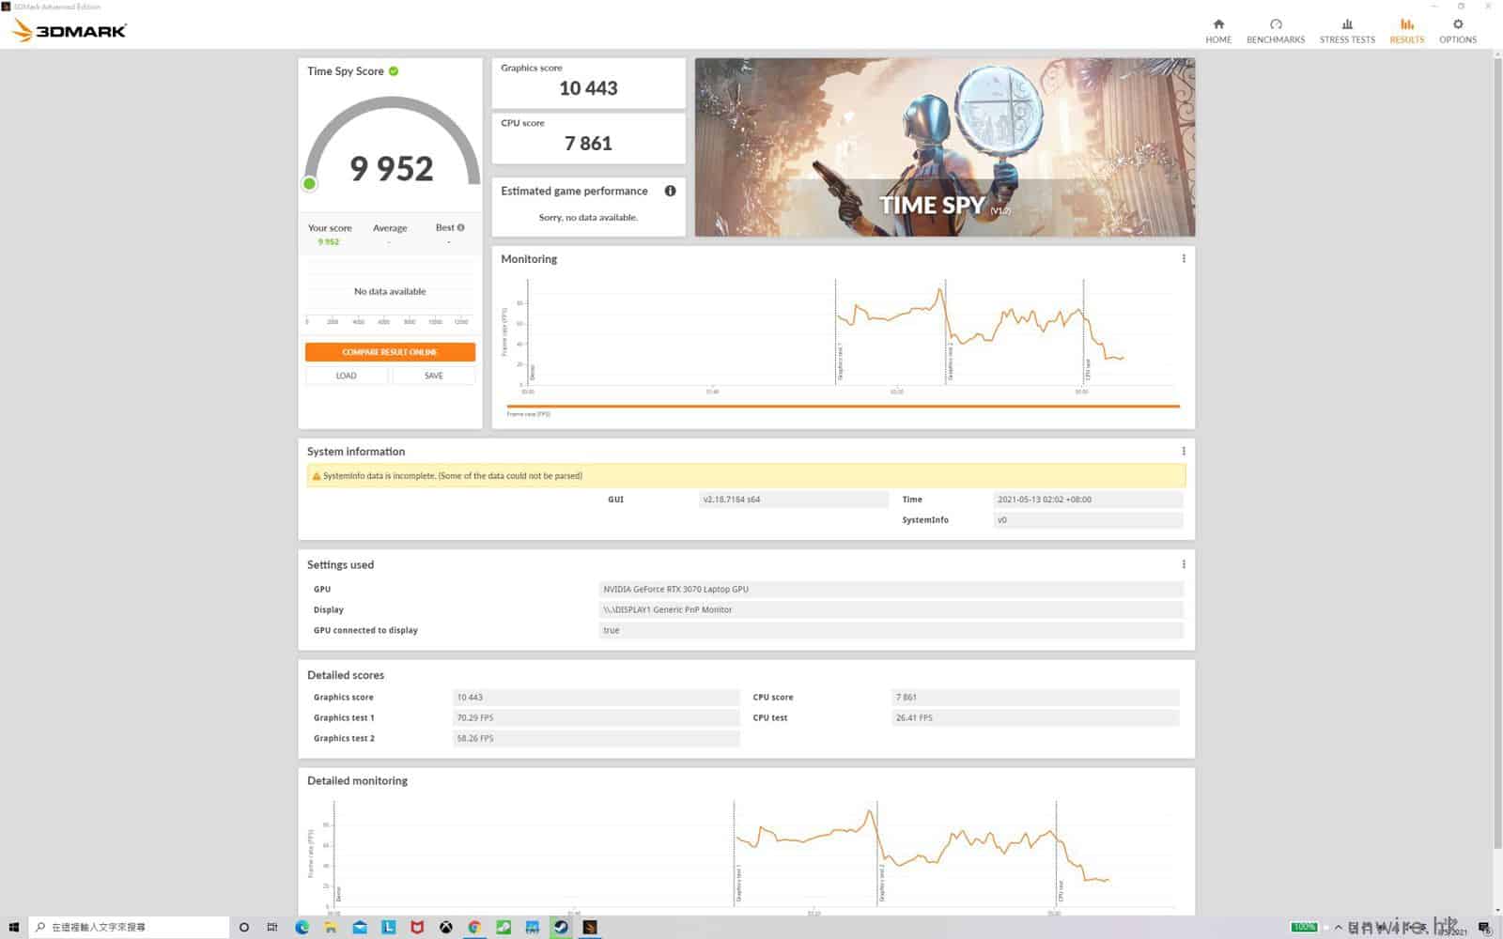Viewport: 1503px width, 939px height.
Task: Go to the Stress Tests tab
Action: click(x=1346, y=31)
